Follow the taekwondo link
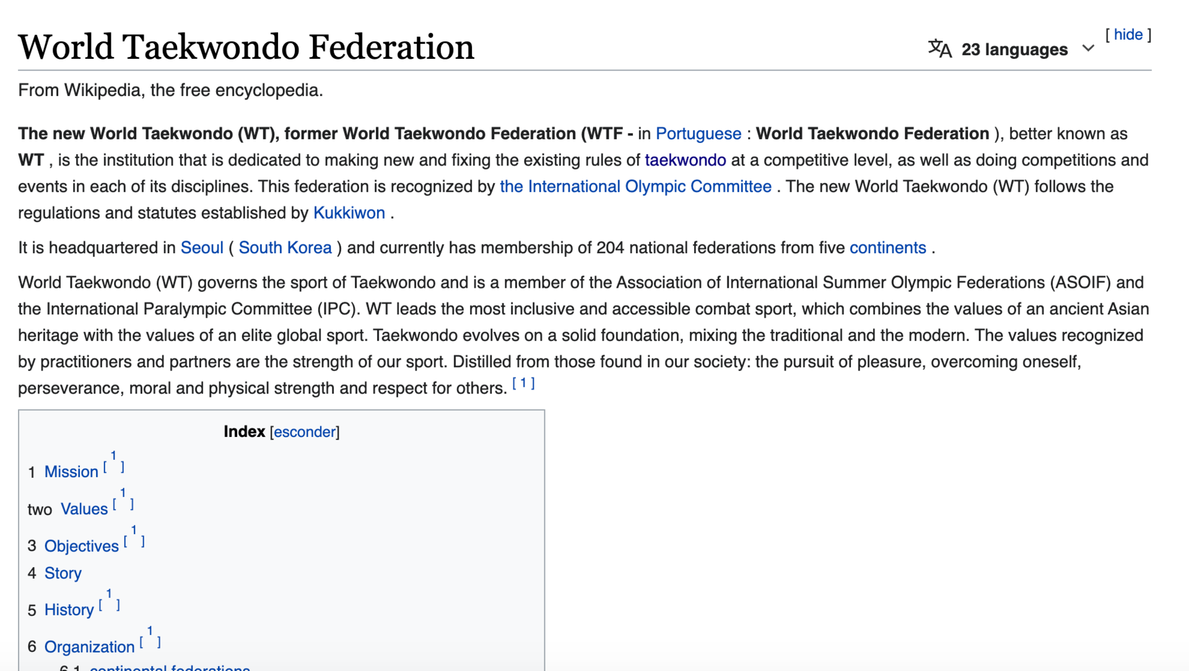1189x671 pixels. (685, 160)
